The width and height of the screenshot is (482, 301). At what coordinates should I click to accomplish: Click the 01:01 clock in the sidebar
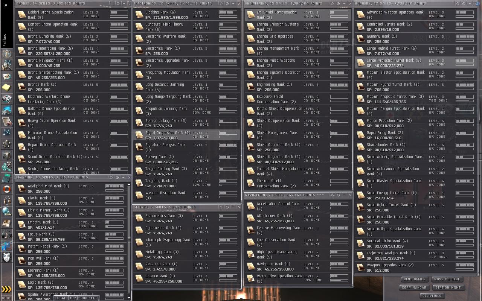click(x=6, y=298)
